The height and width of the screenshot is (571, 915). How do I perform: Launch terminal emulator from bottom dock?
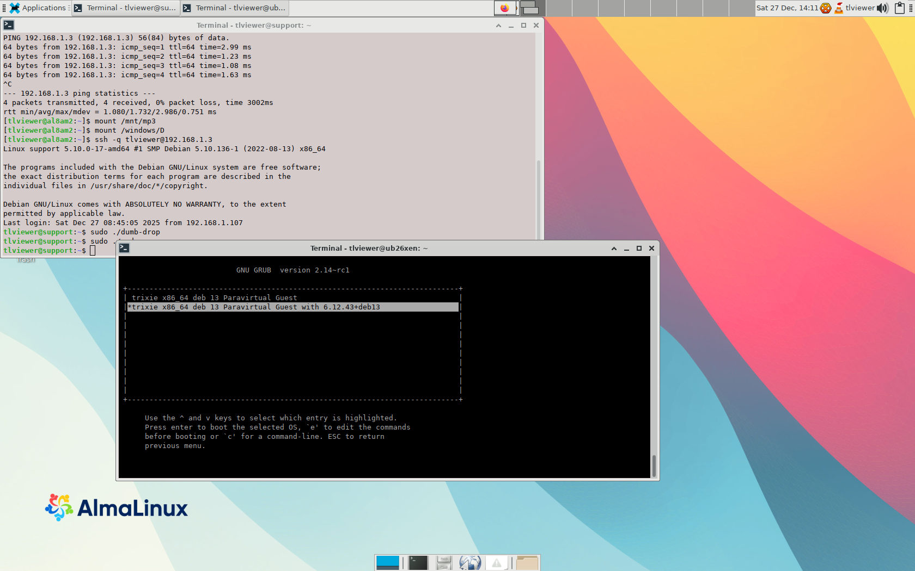pyautogui.click(x=418, y=562)
